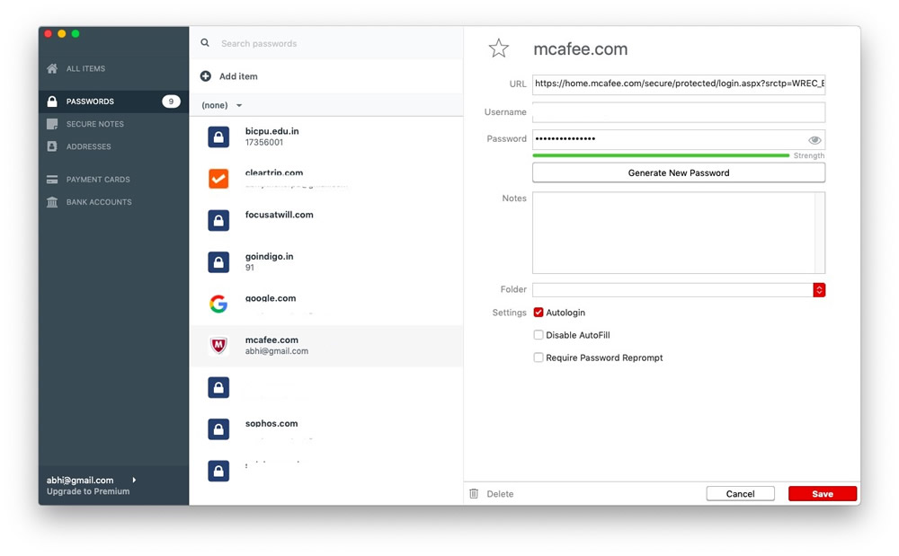Click the Google logo icon

tap(218, 304)
